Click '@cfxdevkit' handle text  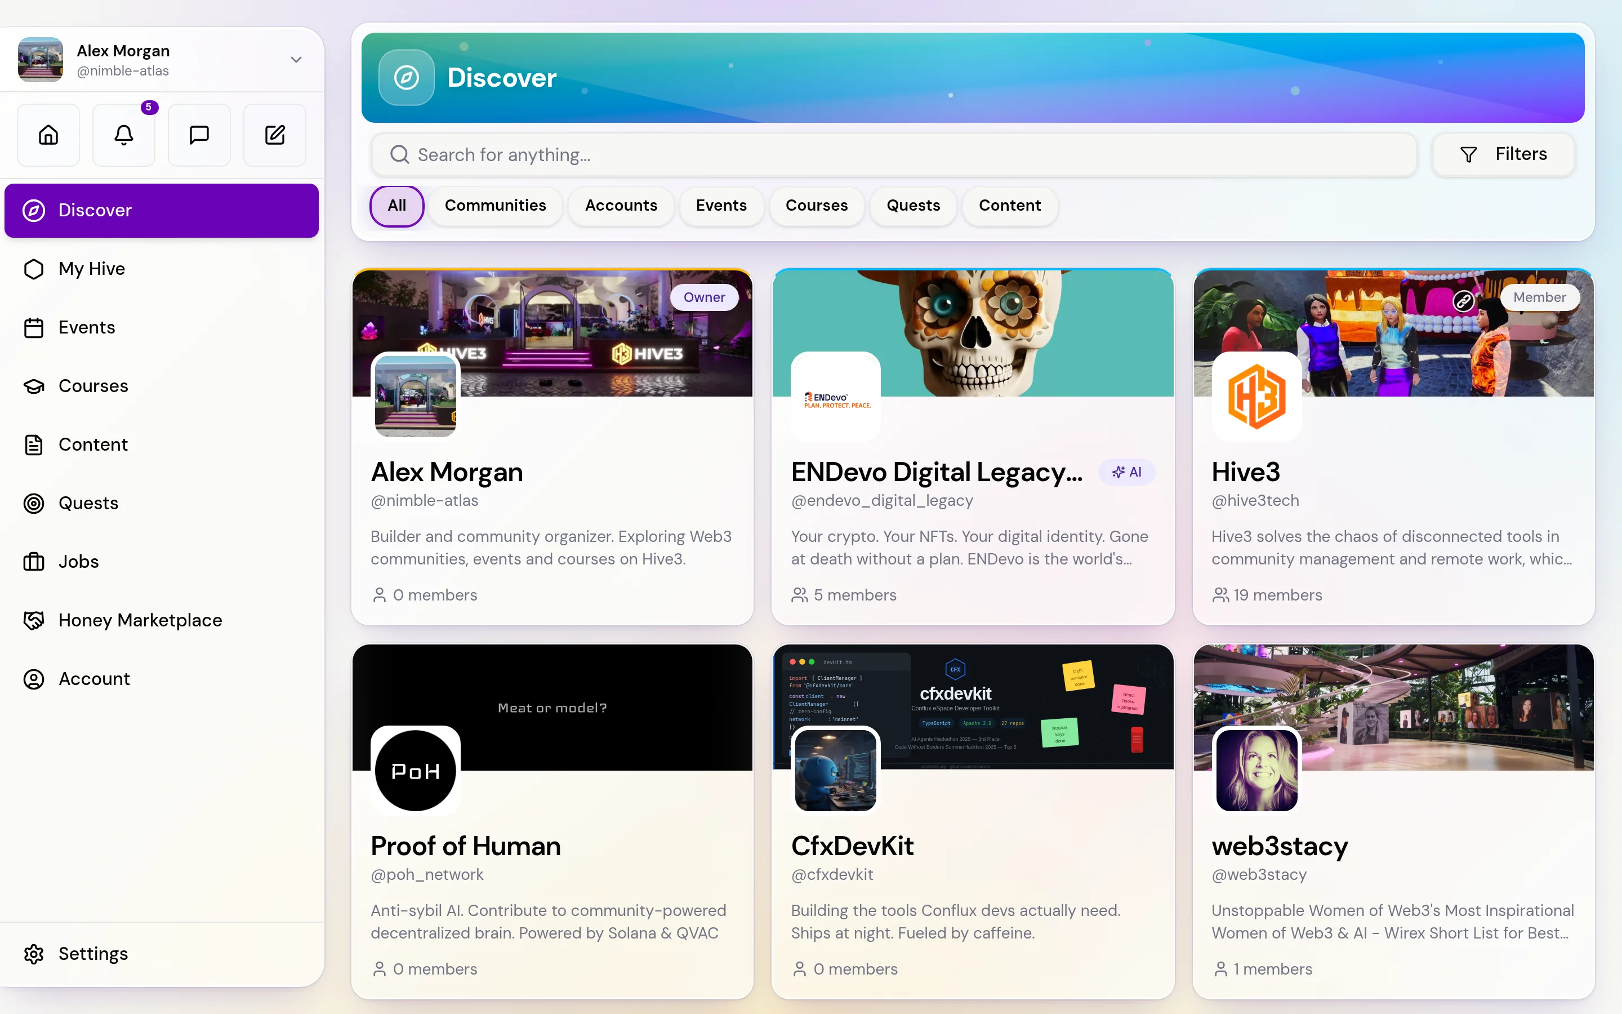tap(832, 874)
